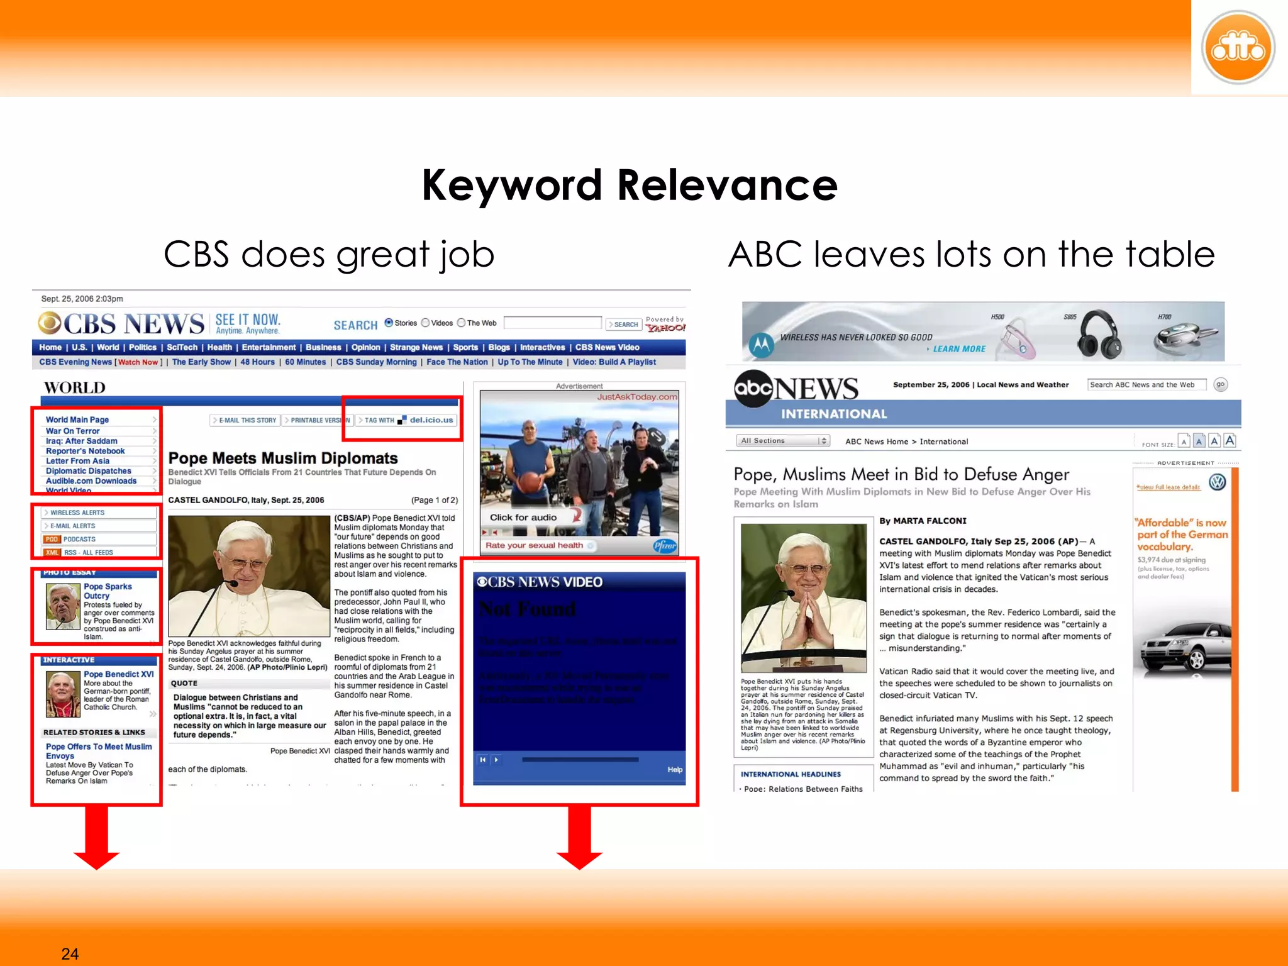1288x966 pixels.
Task: Expand Reporter's Notebook arrow
Action: tap(154, 451)
